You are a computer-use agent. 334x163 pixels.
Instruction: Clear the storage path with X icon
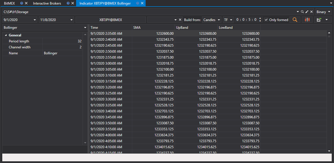coord(311,12)
